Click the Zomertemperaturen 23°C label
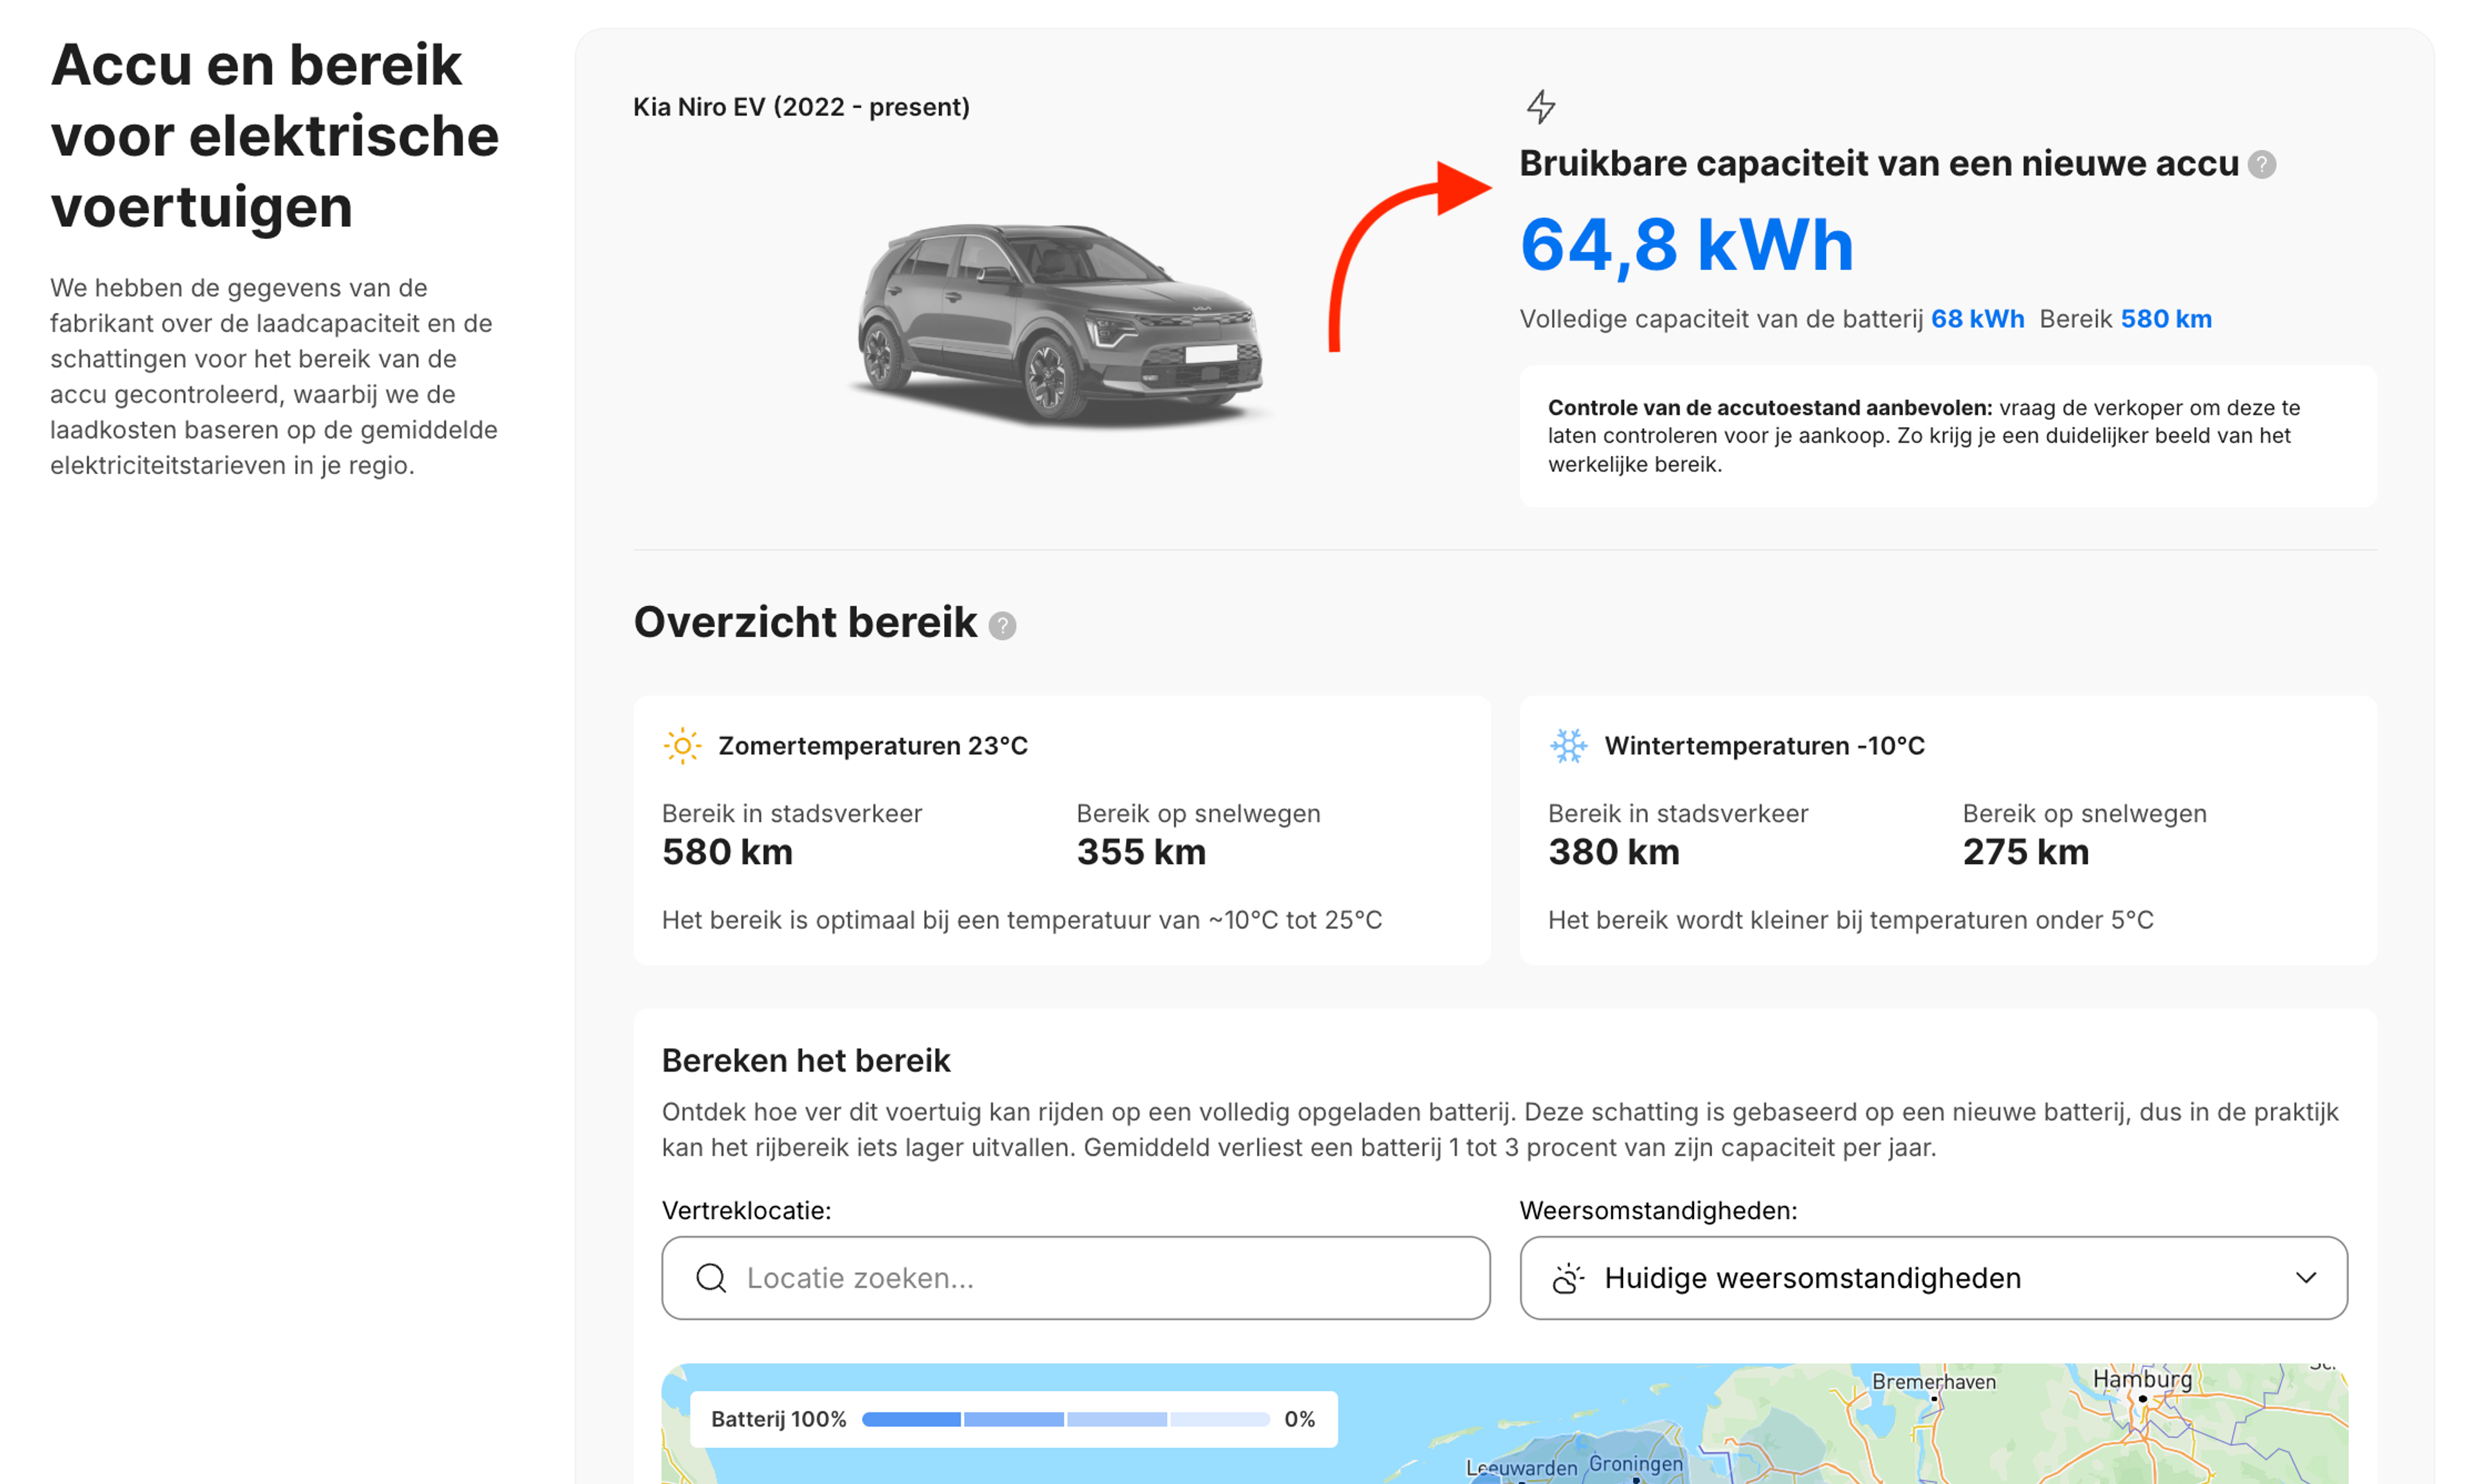This screenshot has height=1484, width=2478. pyautogui.click(x=873, y=746)
